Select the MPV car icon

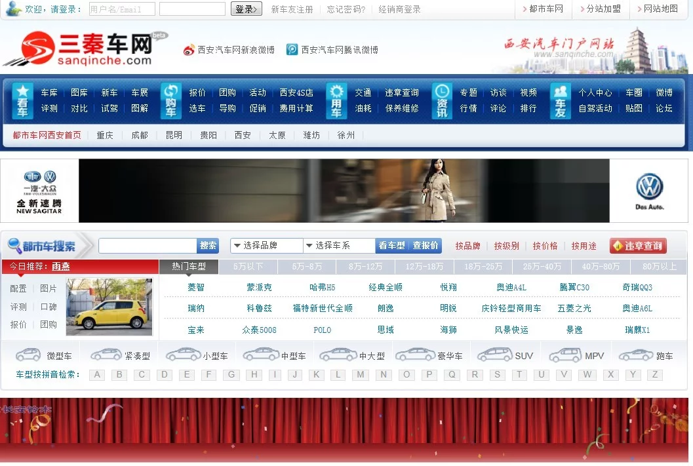pos(565,355)
